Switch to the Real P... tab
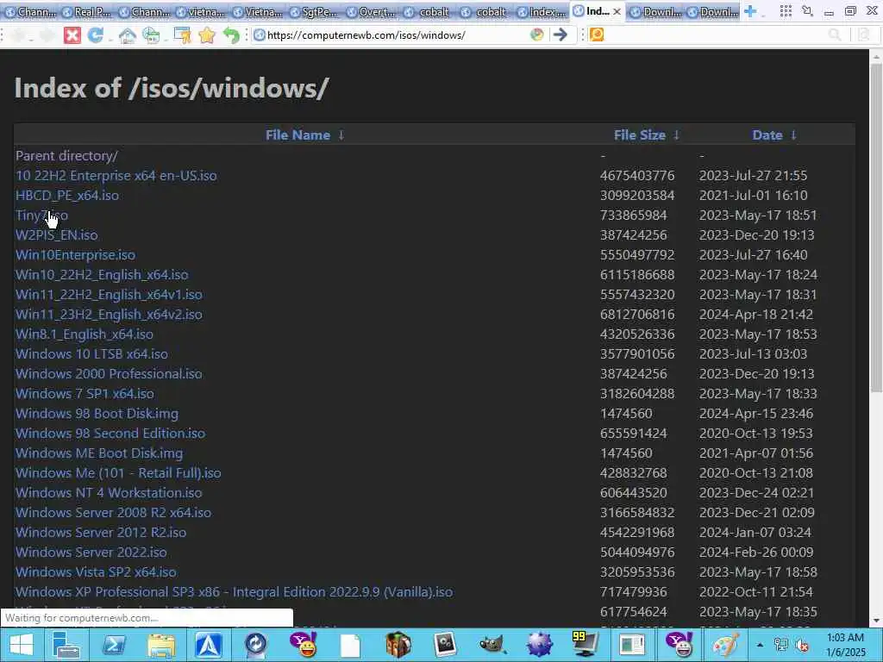The height and width of the screenshot is (662, 883). click(87, 12)
